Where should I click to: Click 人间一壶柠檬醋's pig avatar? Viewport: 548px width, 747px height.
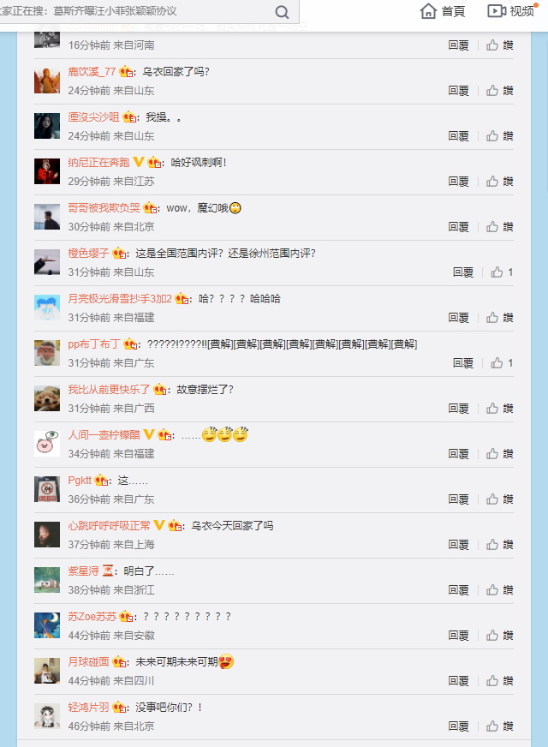47,444
